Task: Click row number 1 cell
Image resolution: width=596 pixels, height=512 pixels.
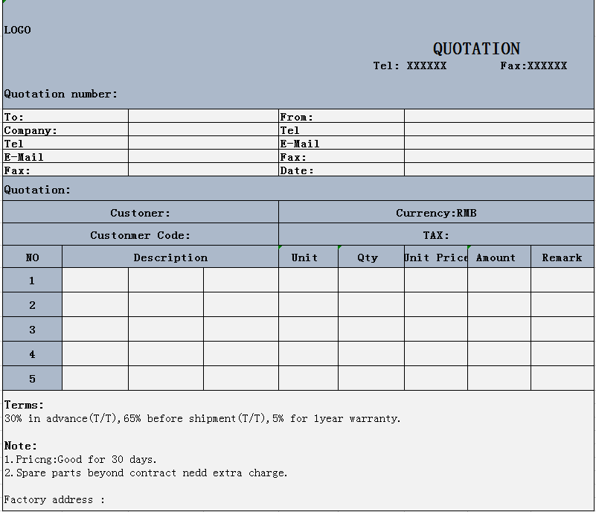Action: (32, 280)
